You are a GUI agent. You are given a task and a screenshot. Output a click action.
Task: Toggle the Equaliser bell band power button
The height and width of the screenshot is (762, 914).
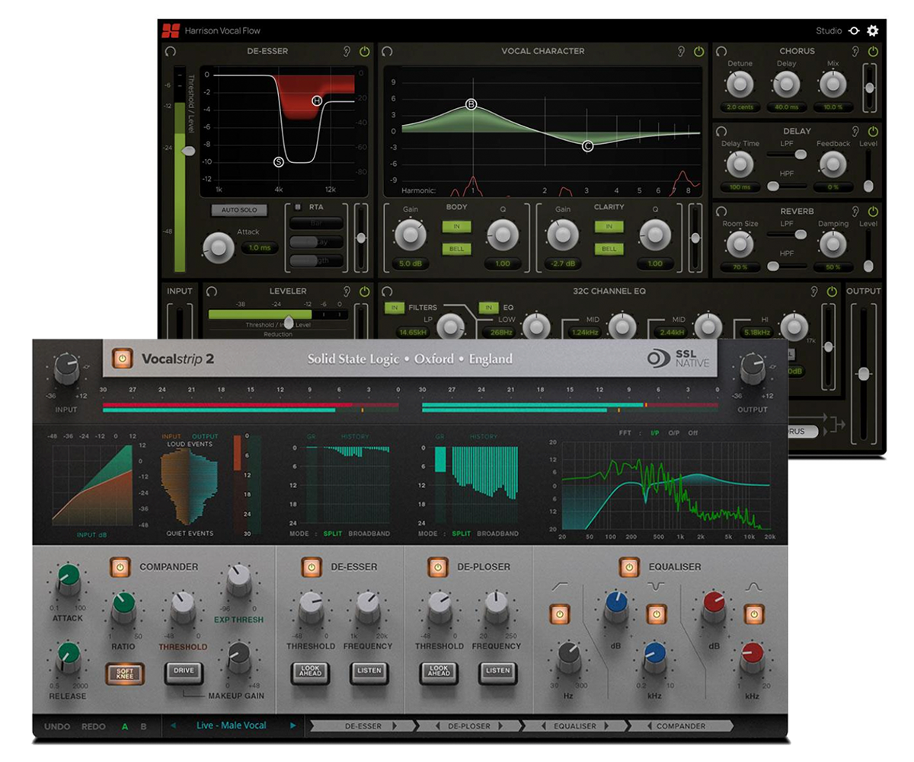click(x=753, y=613)
